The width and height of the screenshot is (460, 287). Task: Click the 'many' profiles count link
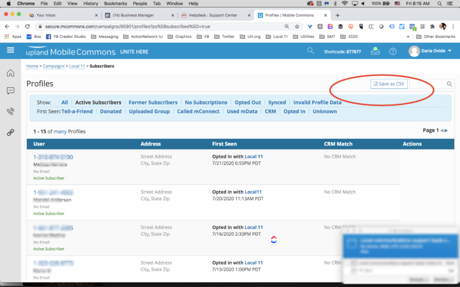(60, 132)
